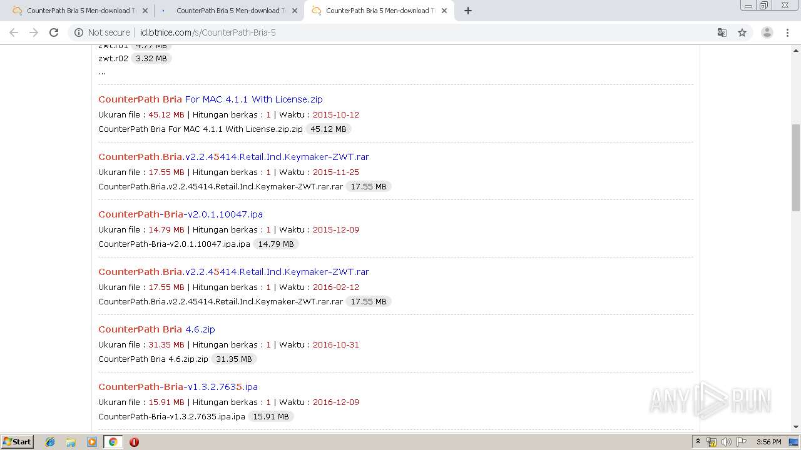The height and width of the screenshot is (450, 801).
Task: Open the Windows Start menu
Action: point(17,442)
